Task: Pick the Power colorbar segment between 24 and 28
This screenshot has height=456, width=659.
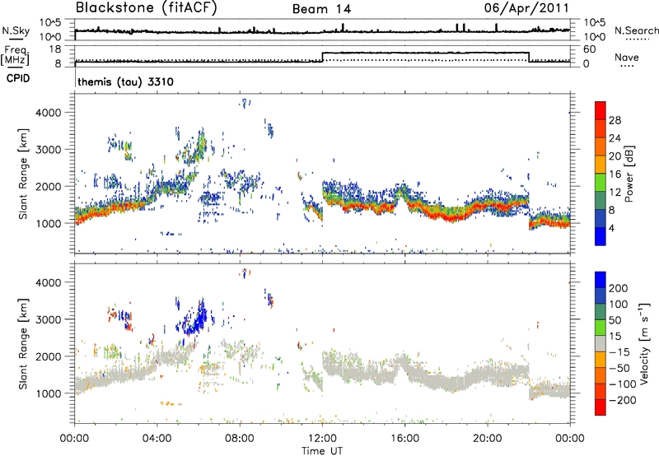Action: 601,128
